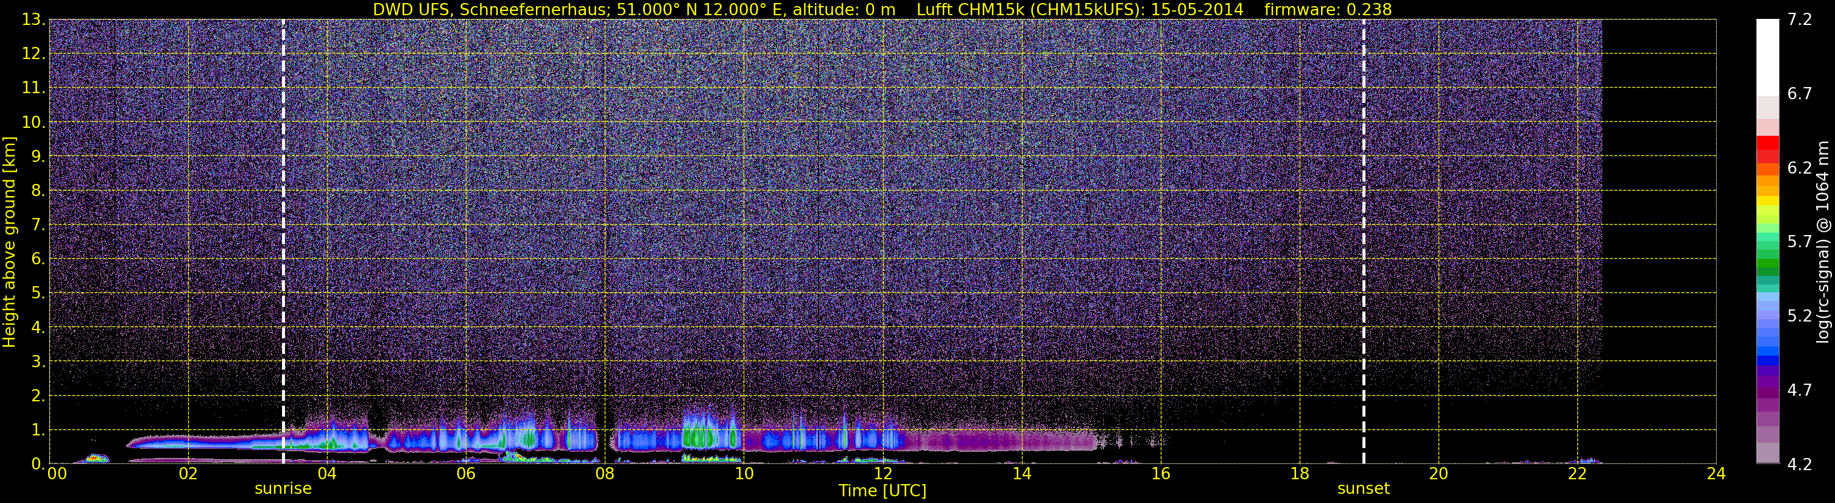Image resolution: width=1835 pixels, height=503 pixels.
Task: Pick the red segment of the colorbar
Action: [1767, 143]
